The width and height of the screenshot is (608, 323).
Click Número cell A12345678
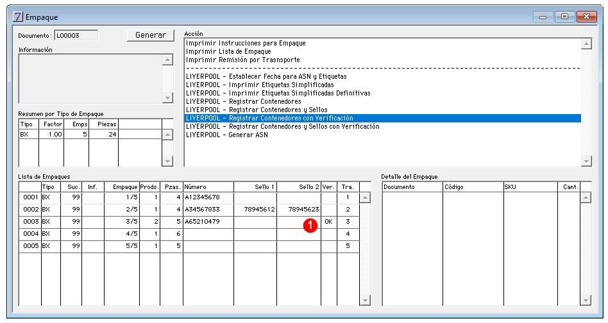coord(208,197)
